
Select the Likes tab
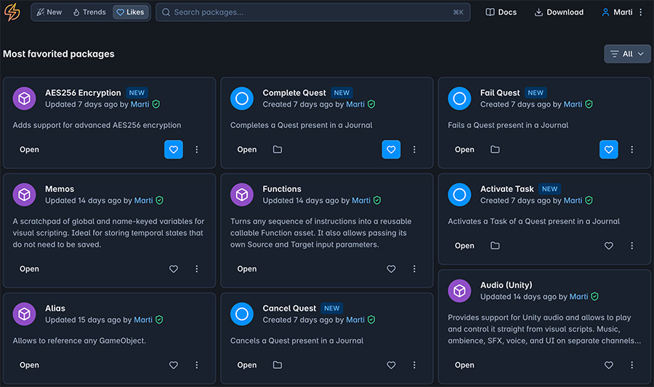pos(131,12)
